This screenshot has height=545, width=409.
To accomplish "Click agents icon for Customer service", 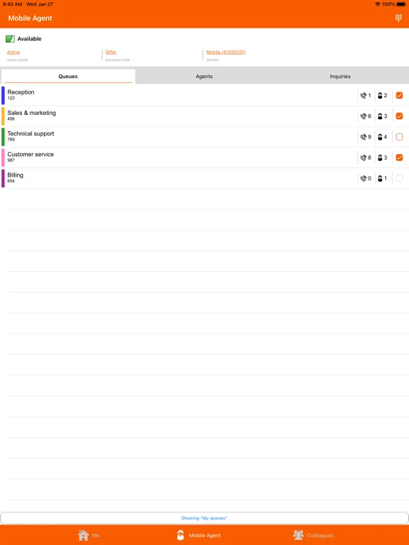I will [380, 158].
